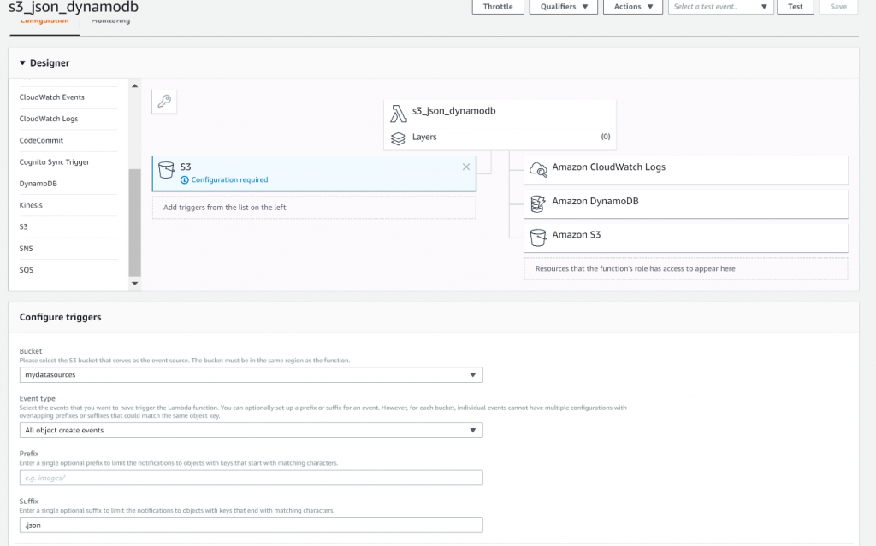Select the s3_json_dynamodb function box
Image resolution: width=876 pixels, height=546 pixels.
(x=500, y=114)
